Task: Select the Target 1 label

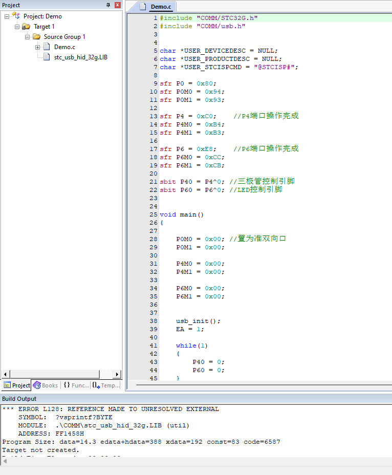Action: coord(44,27)
